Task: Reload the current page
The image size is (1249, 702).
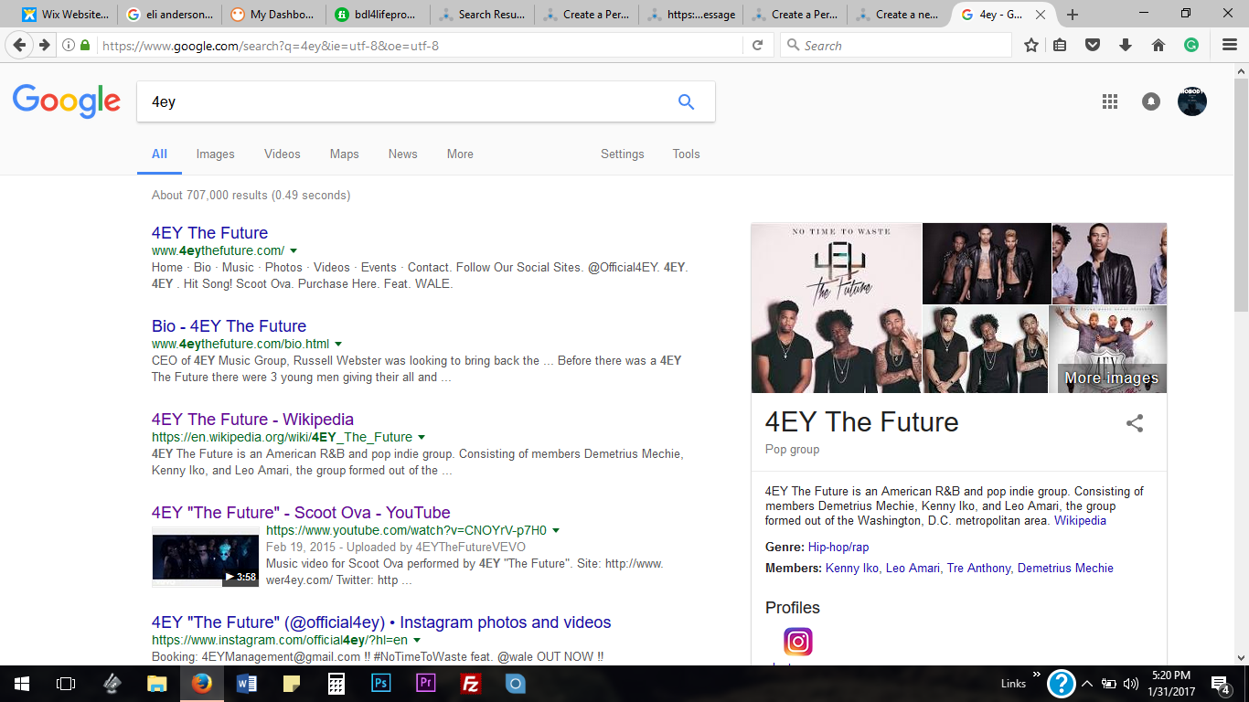Action: tap(757, 46)
